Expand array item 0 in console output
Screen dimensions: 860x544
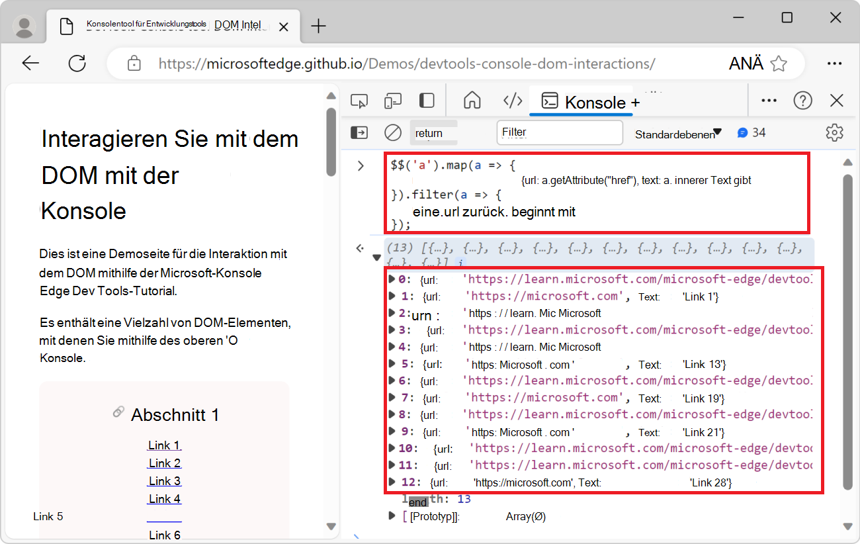point(390,279)
